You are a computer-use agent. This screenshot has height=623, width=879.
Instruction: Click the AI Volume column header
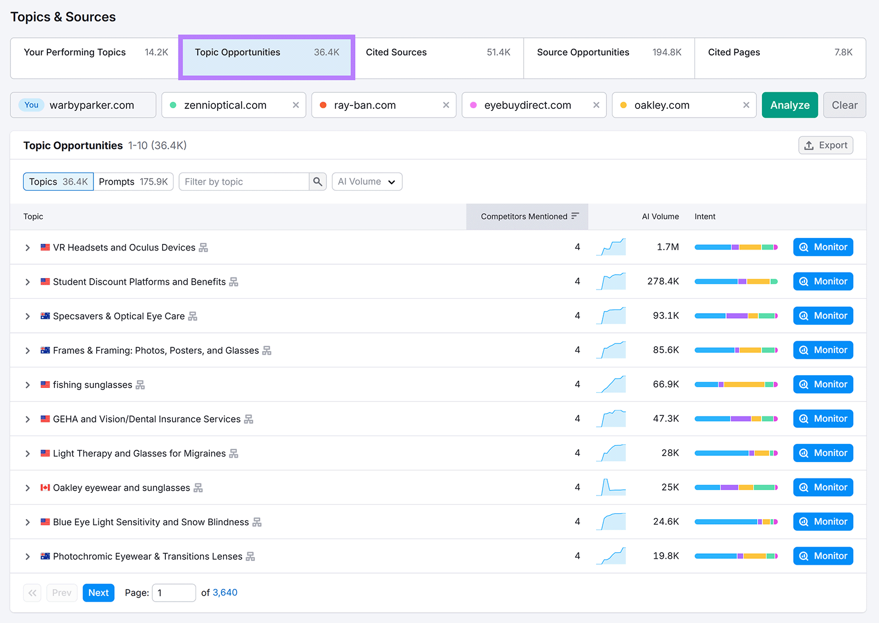[x=660, y=216]
